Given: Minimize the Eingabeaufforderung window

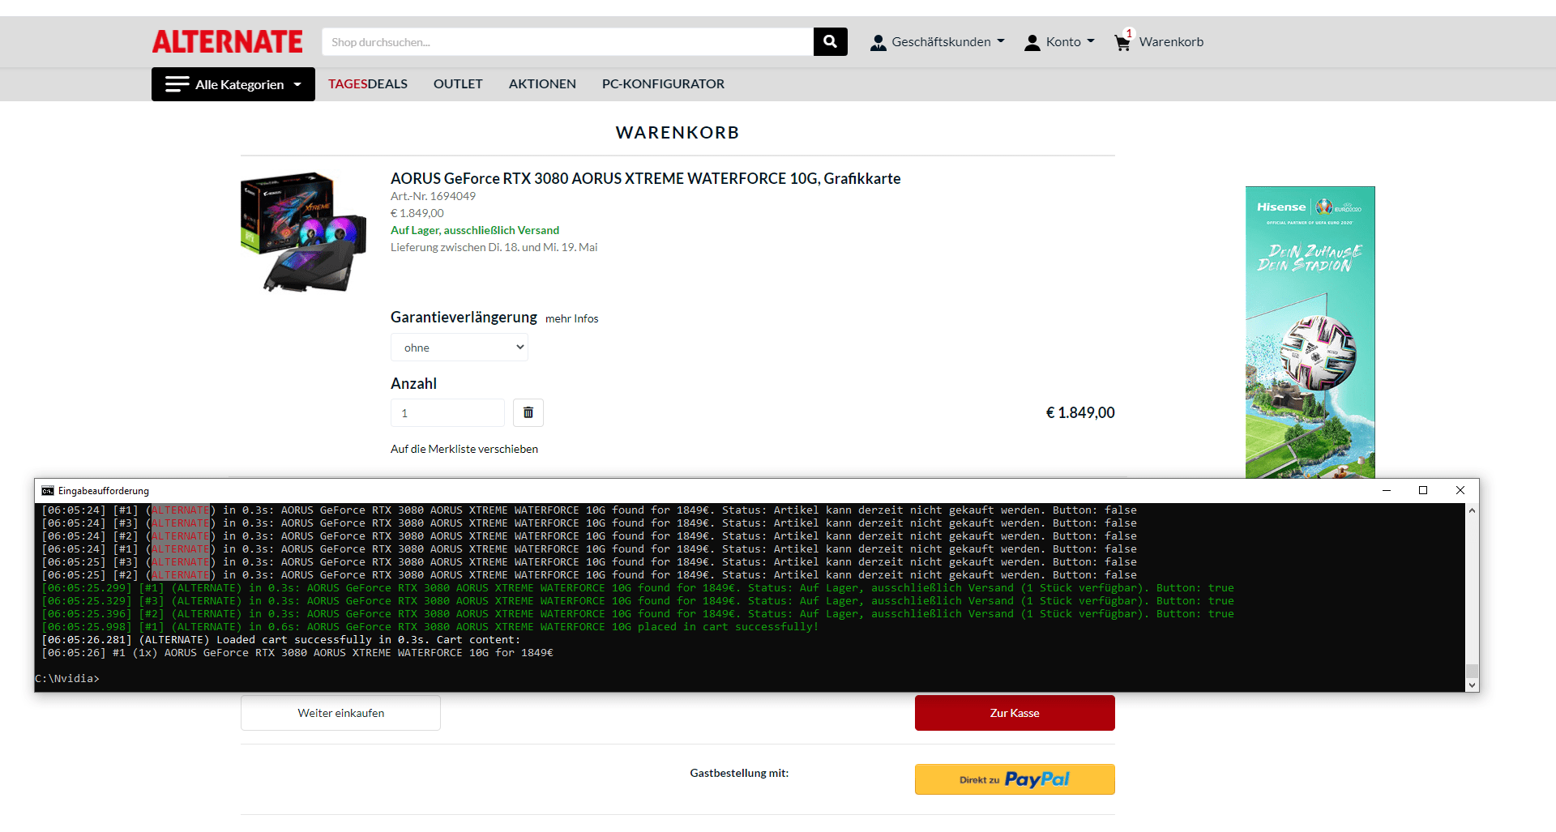Looking at the screenshot, I should pos(1387,490).
